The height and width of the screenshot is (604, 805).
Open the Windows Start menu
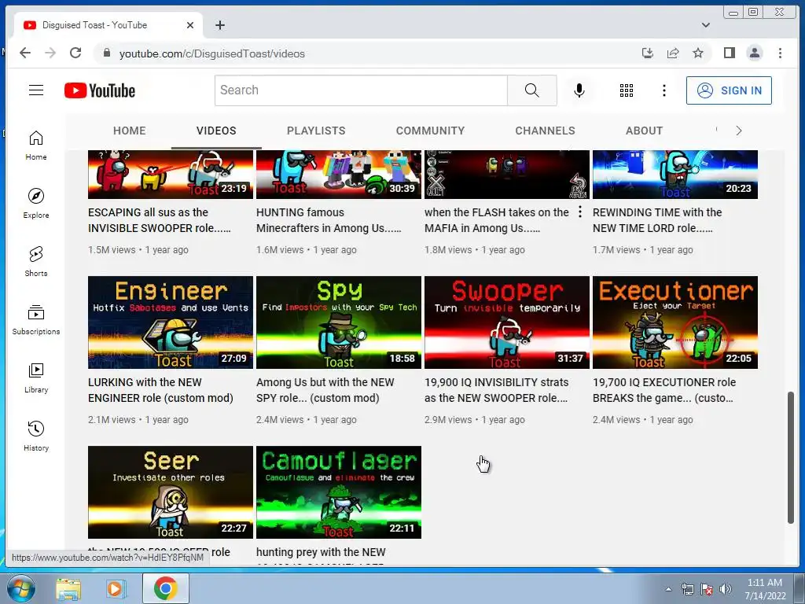(x=21, y=588)
